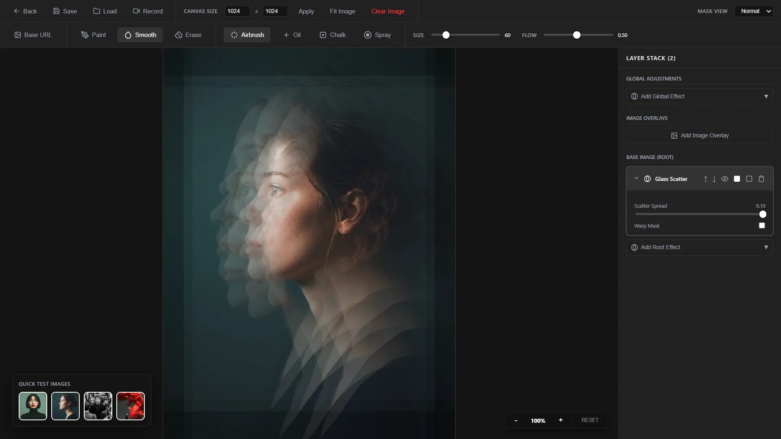Click the Glass Scatter effect icon
The image size is (781, 439).
coord(647,179)
